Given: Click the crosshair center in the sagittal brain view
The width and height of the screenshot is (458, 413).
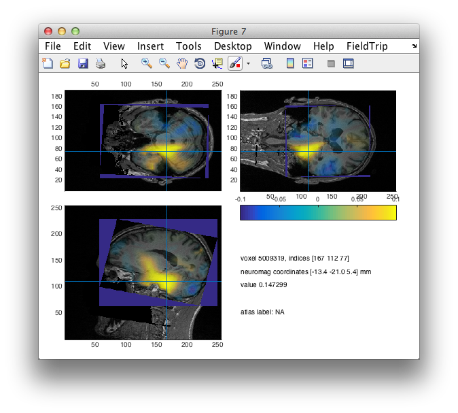Looking at the screenshot, I should click(166, 281).
